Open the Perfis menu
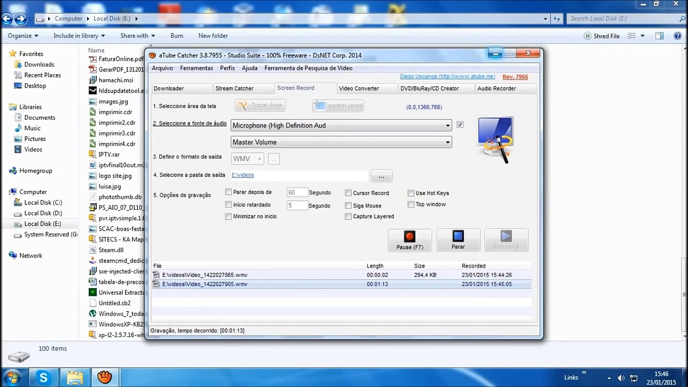The width and height of the screenshot is (688, 387). [227, 68]
